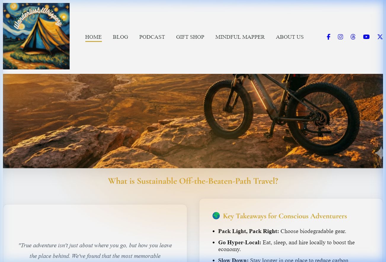Select PODCAST in the navigation bar
The image size is (386, 262).
(152, 37)
